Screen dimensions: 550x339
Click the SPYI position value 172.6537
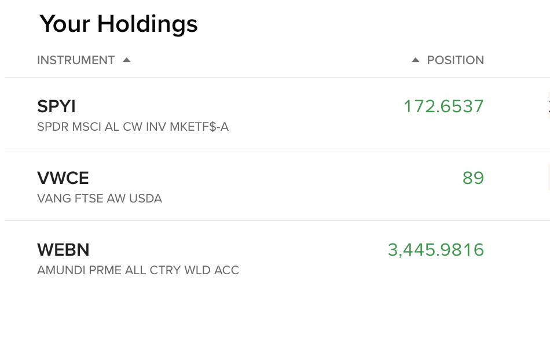click(x=443, y=106)
